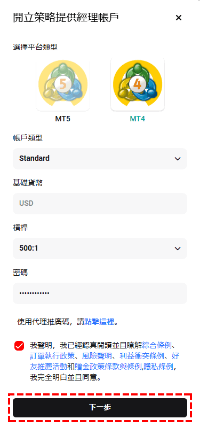
Task: Select the MT5 platform icon
Action: 63,84
